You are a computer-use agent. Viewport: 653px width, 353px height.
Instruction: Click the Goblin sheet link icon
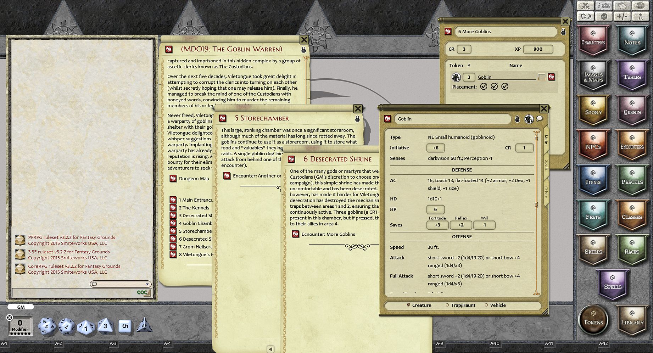(387, 119)
